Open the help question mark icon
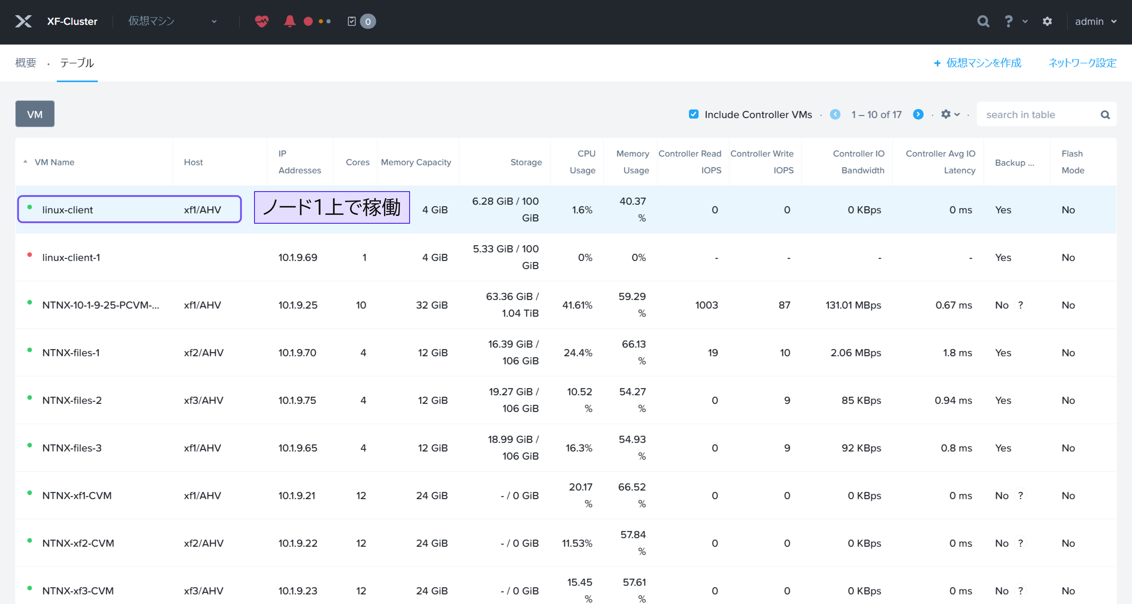1132x604 pixels. [1009, 21]
